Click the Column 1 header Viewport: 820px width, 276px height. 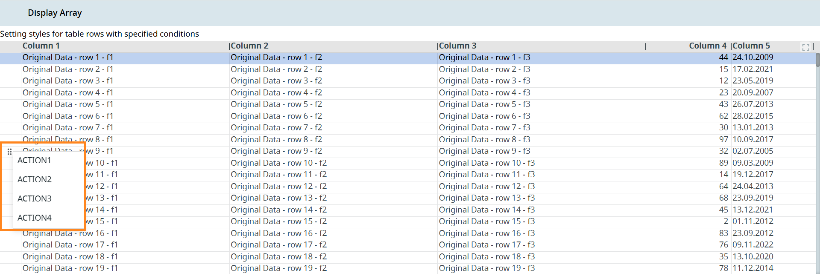pyautogui.click(x=41, y=46)
